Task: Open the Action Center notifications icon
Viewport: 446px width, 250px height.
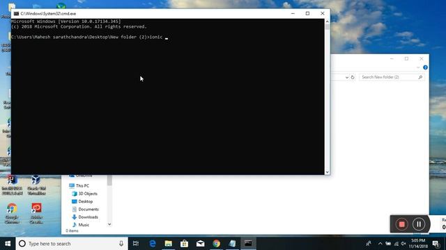Action: point(436,244)
